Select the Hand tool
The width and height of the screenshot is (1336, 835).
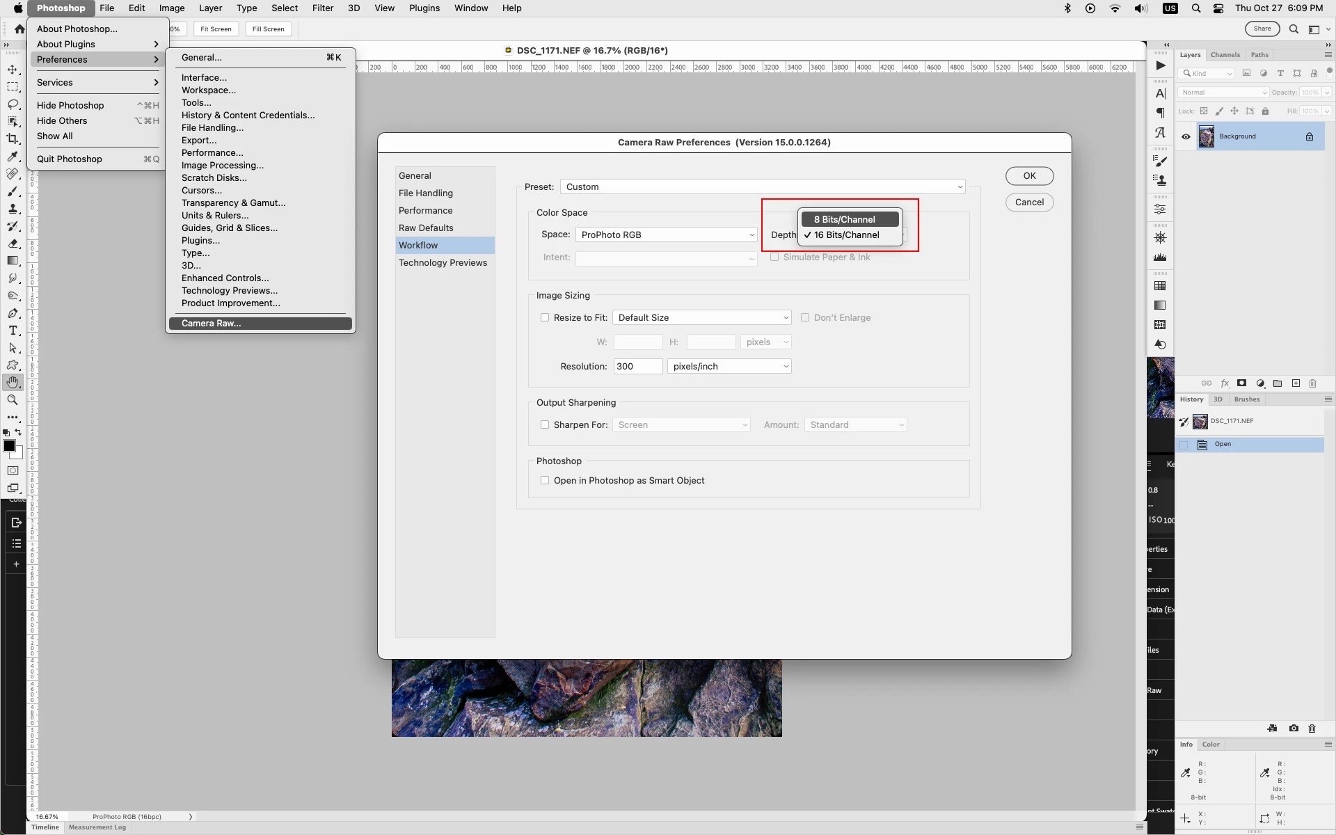coord(13,382)
